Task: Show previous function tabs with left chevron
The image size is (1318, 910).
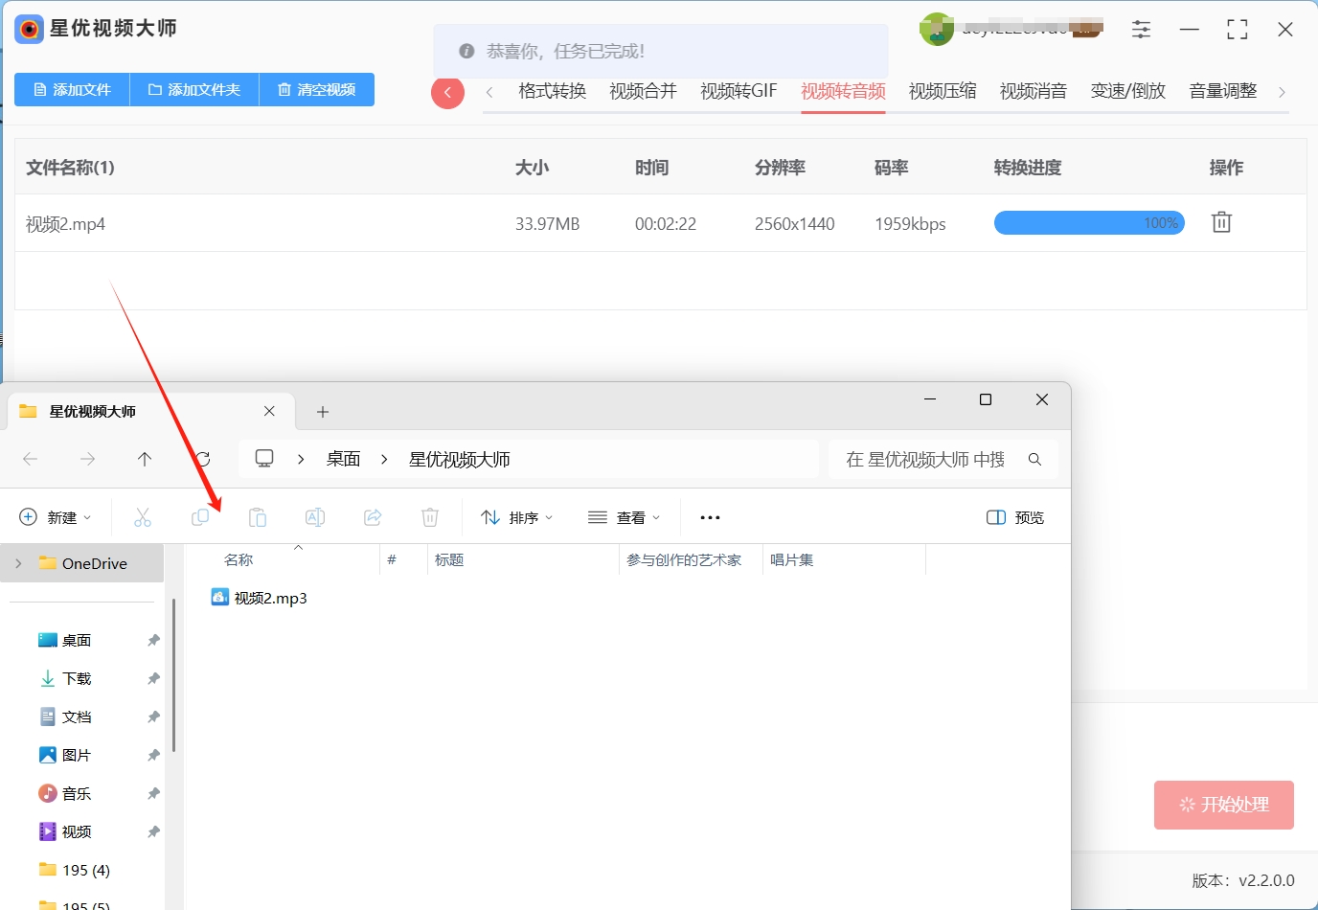Action: [489, 92]
